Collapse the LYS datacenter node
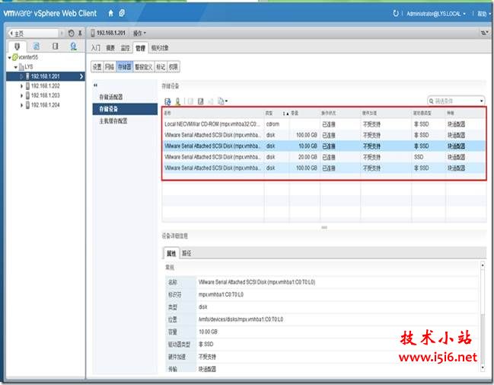This screenshot has width=494, height=385. pyautogui.click(x=15, y=67)
